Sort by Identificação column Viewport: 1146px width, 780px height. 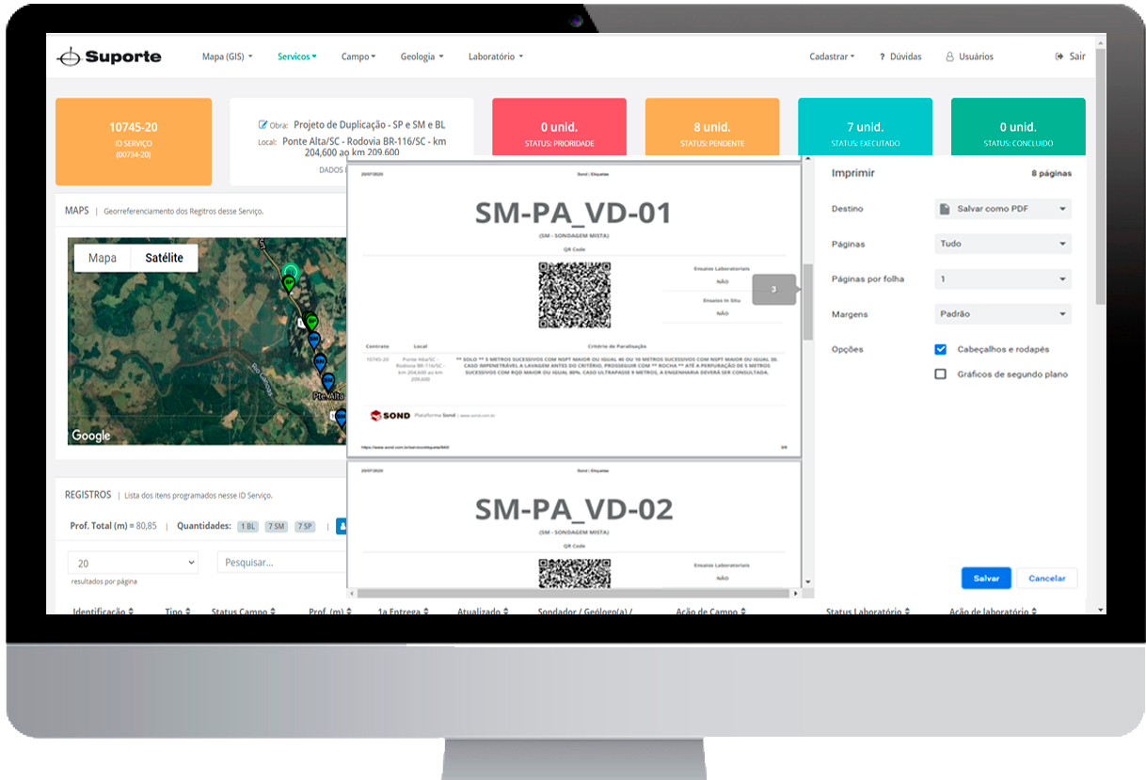tap(103, 612)
